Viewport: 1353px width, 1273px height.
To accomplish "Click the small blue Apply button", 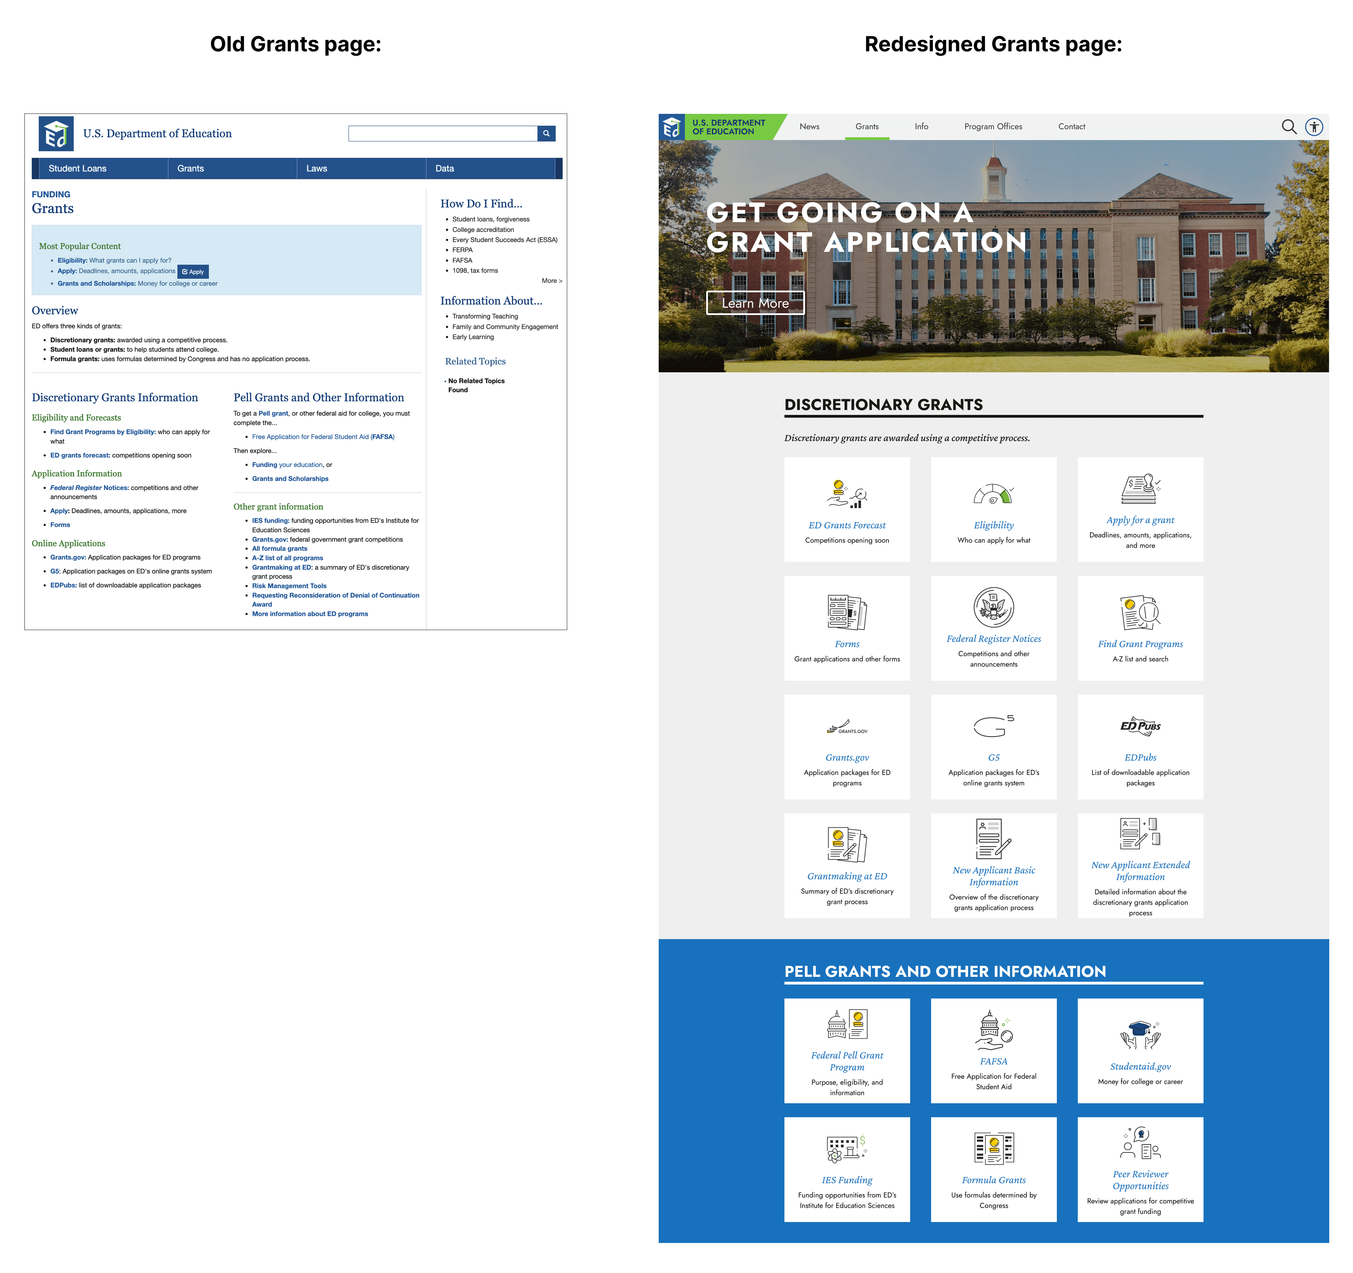I will [192, 272].
